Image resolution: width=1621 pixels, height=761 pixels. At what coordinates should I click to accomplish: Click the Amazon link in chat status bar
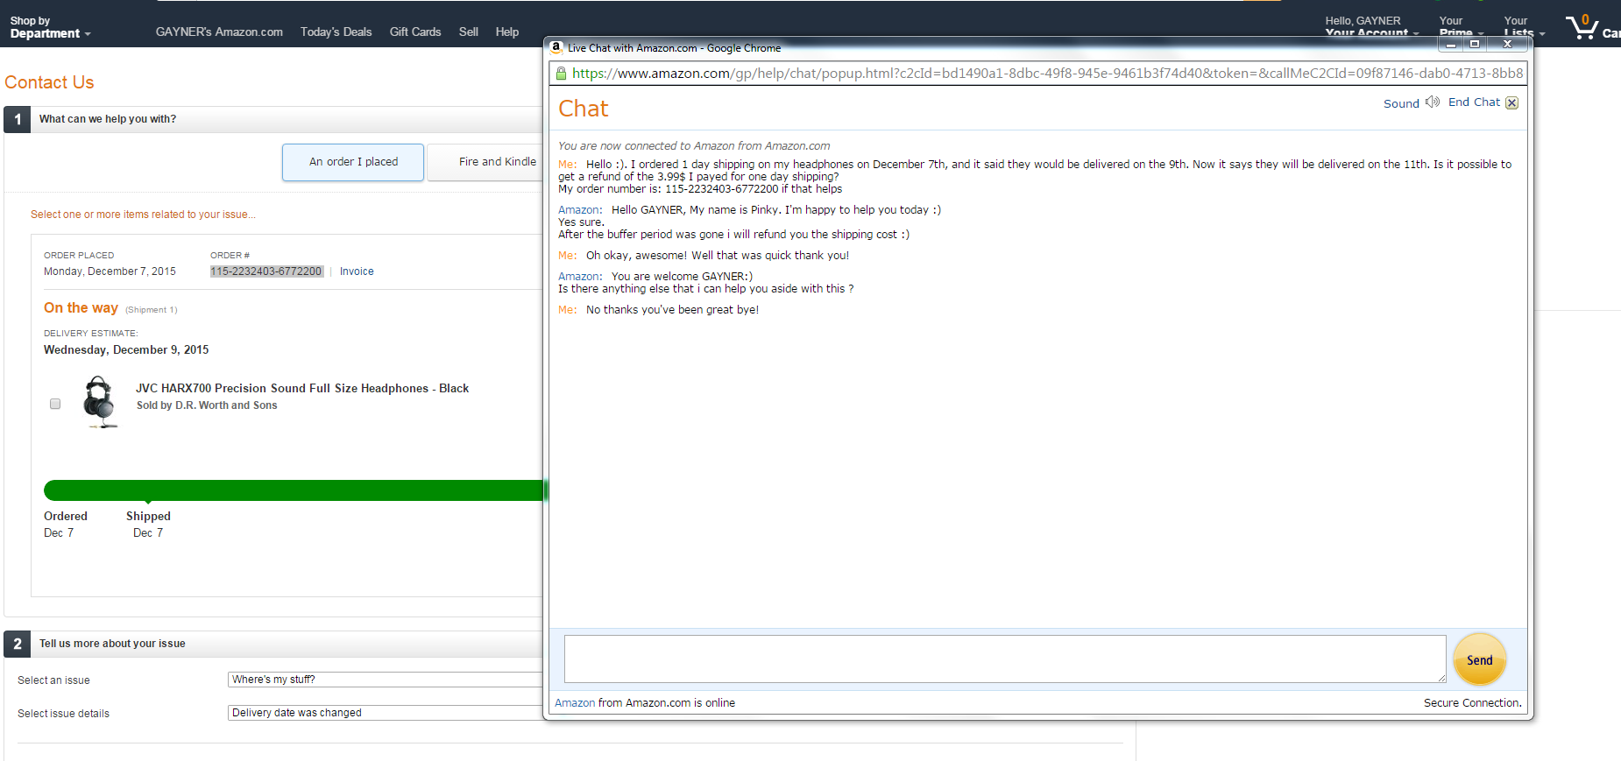click(575, 703)
